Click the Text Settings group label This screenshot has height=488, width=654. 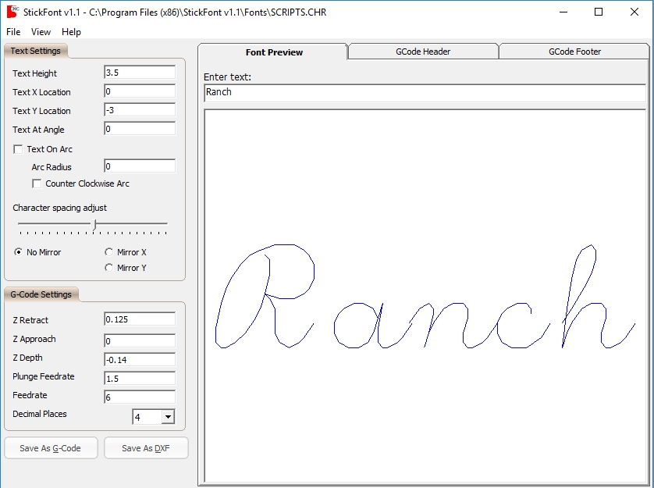pyautogui.click(x=35, y=51)
